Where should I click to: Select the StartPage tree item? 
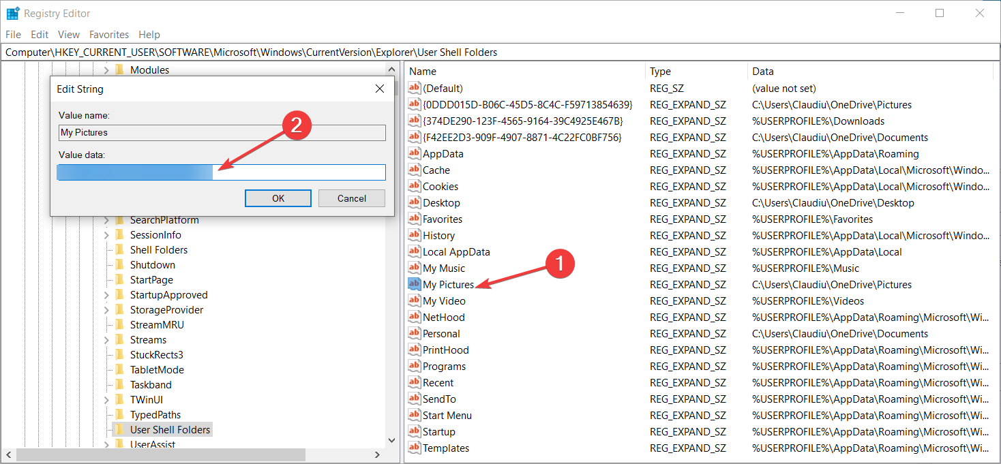point(151,280)
